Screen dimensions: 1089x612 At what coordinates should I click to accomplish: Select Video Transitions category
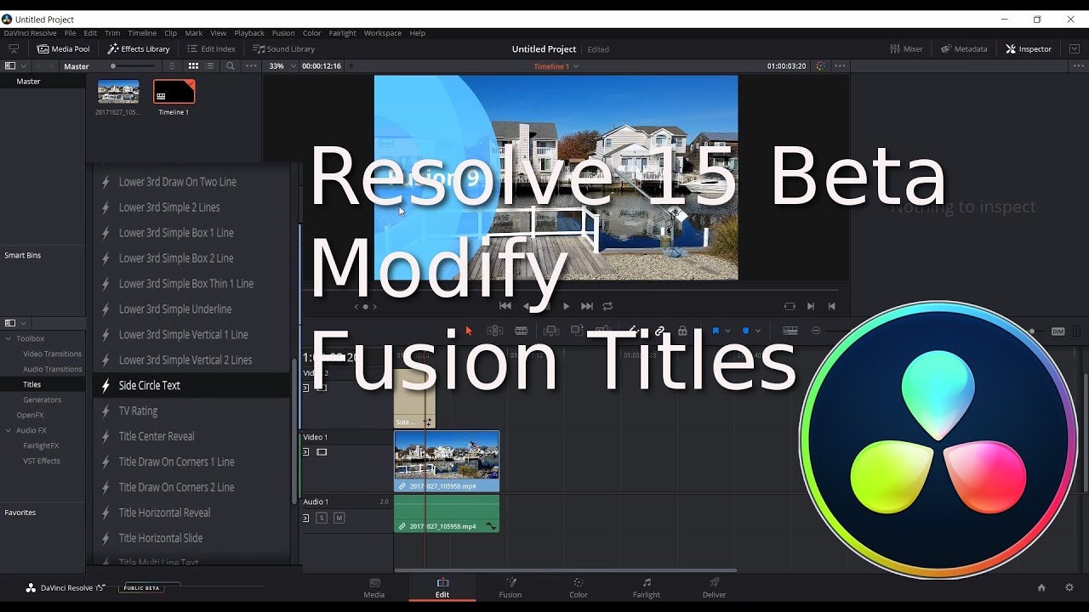coord(53,354)
